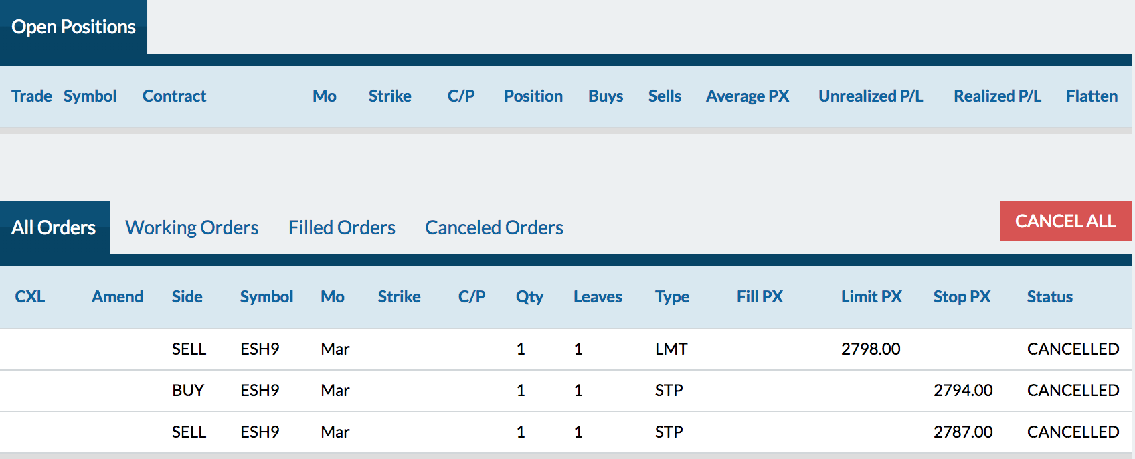
Task: Show the Filled Orders tab
Action: pyautogui.click(x=342, y=227)
